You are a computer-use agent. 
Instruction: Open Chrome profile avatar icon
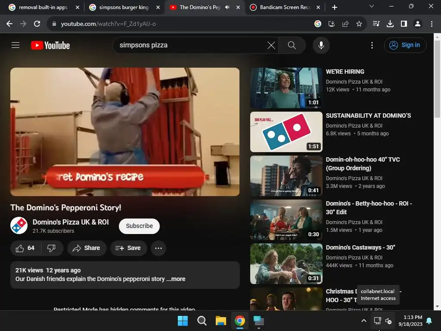(x=418, y=24)
